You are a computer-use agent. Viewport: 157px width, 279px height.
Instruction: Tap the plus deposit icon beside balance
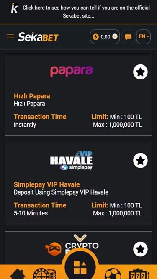(x=115, y=37)
